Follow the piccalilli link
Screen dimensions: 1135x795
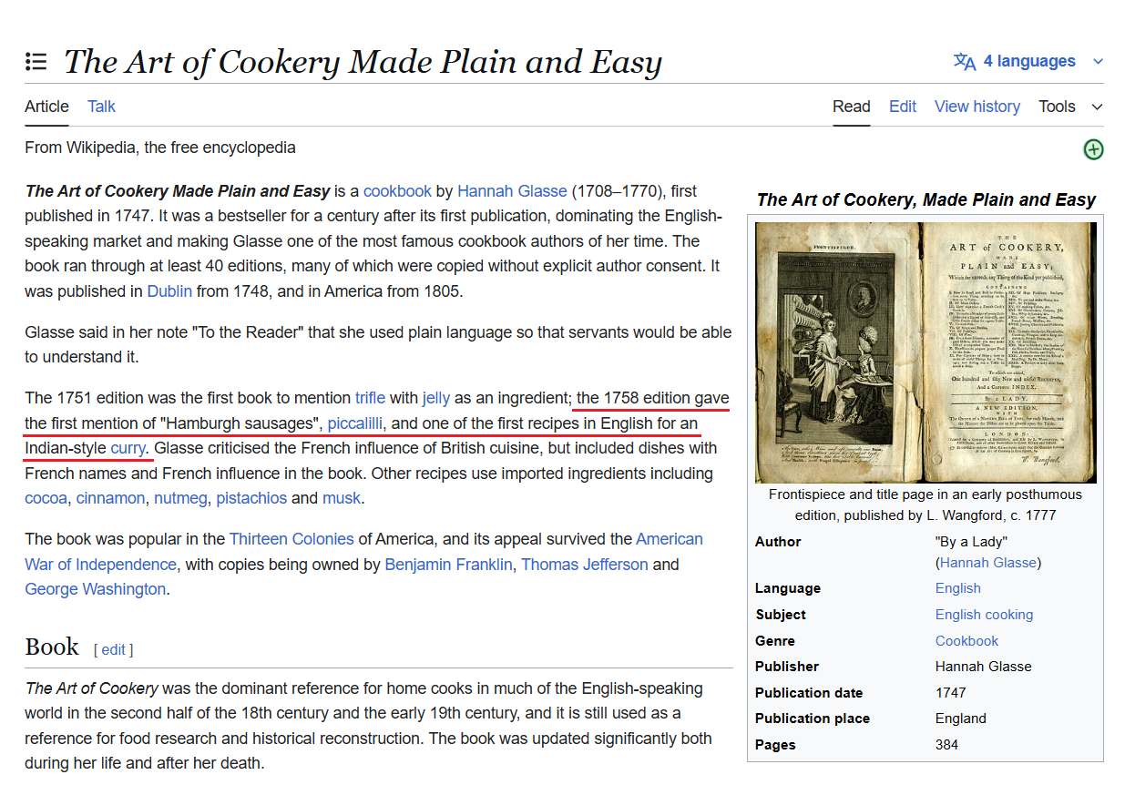[356, 423]
